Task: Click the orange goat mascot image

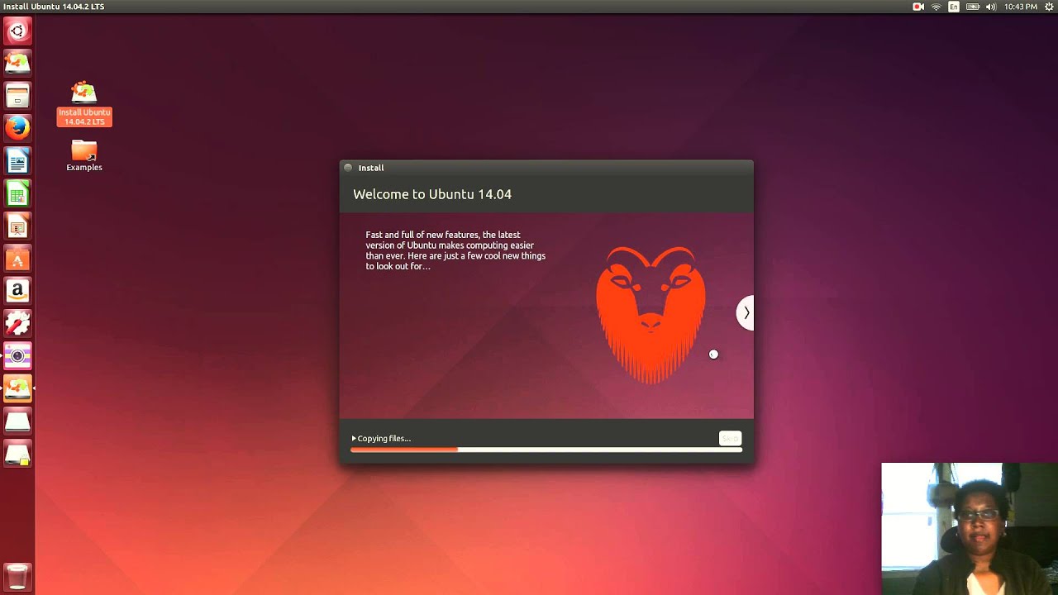Action: 651,315
